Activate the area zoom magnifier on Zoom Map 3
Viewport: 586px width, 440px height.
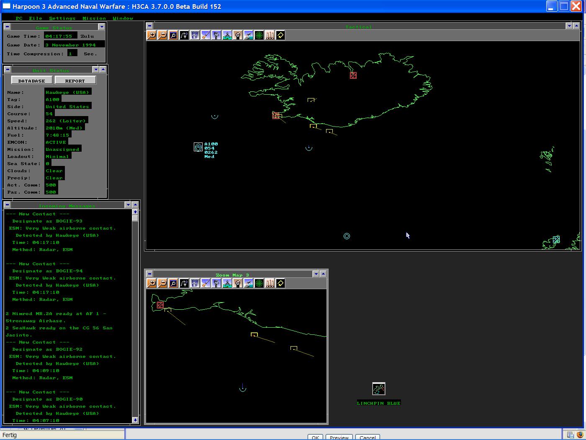173,283
